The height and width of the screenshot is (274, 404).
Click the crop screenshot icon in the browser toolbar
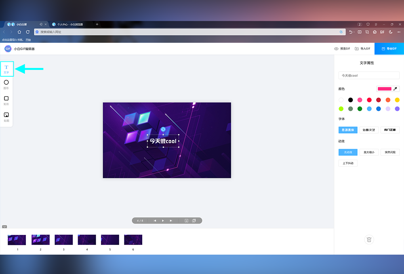pos(367,32)
